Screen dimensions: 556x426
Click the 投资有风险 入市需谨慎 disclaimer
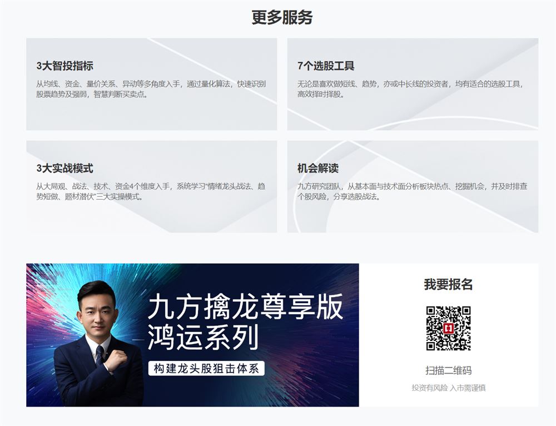point(449,388)
